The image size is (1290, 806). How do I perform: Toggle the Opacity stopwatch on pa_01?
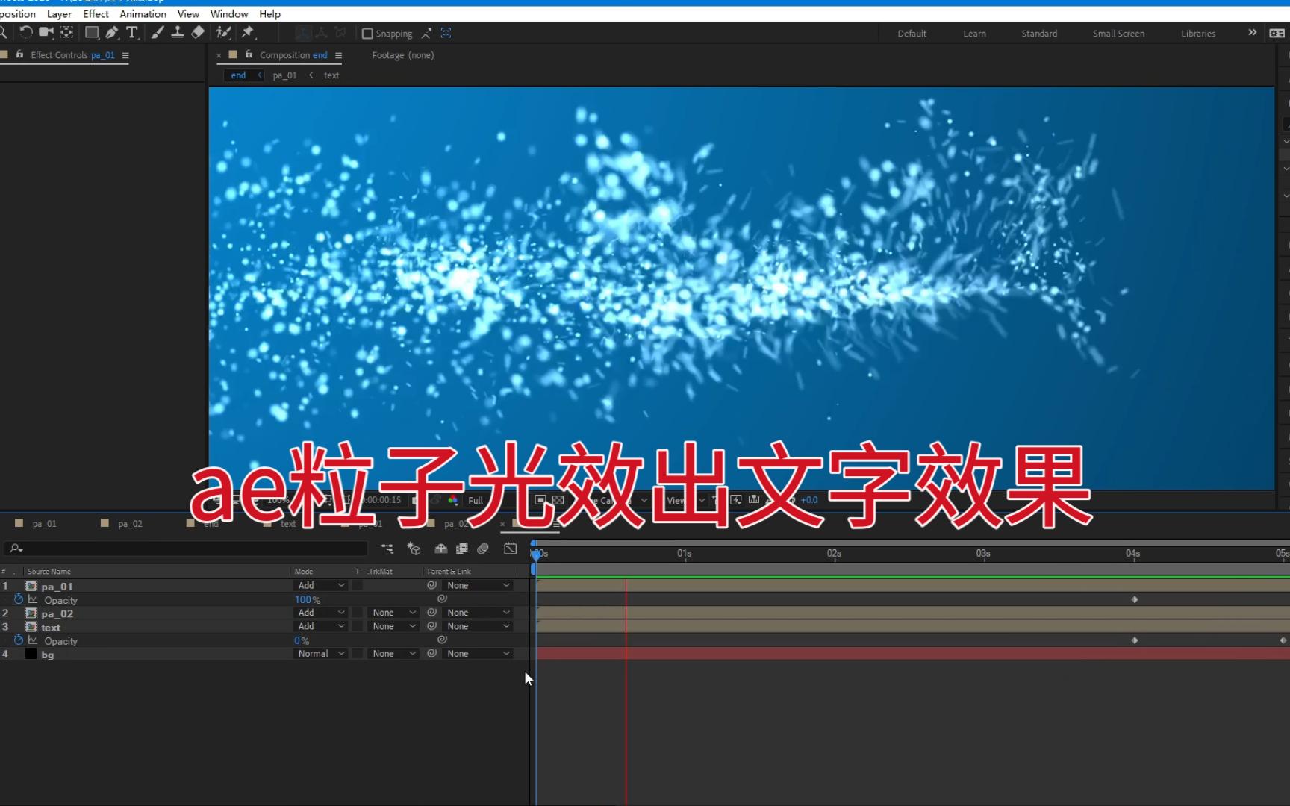click(x=19, y=599)
